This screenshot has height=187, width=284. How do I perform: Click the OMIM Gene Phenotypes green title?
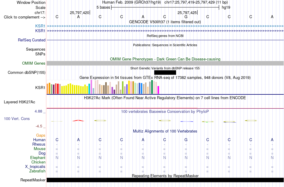[165, 59]
